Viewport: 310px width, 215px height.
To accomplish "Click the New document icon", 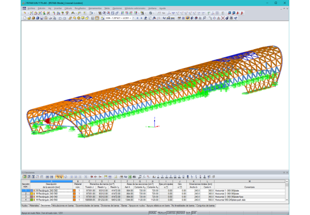I will tap(25, 18).
